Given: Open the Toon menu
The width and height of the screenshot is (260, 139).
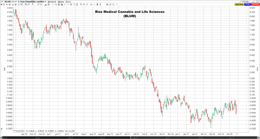Looking at the screenshot, I should [x=68, y=2].
